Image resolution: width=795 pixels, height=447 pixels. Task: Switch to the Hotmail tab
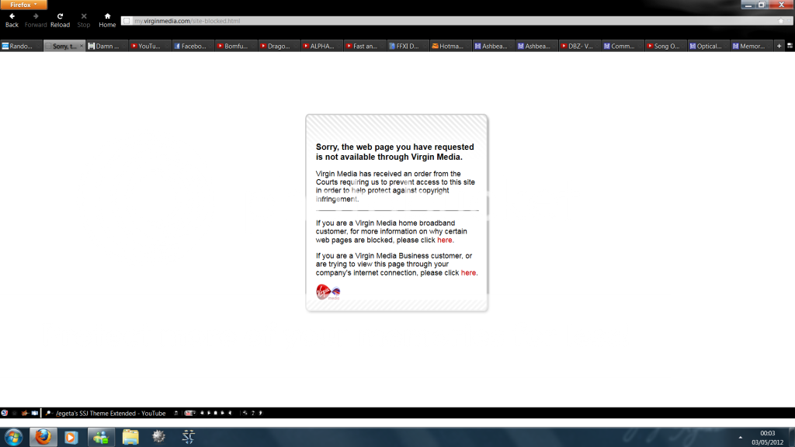450,46
